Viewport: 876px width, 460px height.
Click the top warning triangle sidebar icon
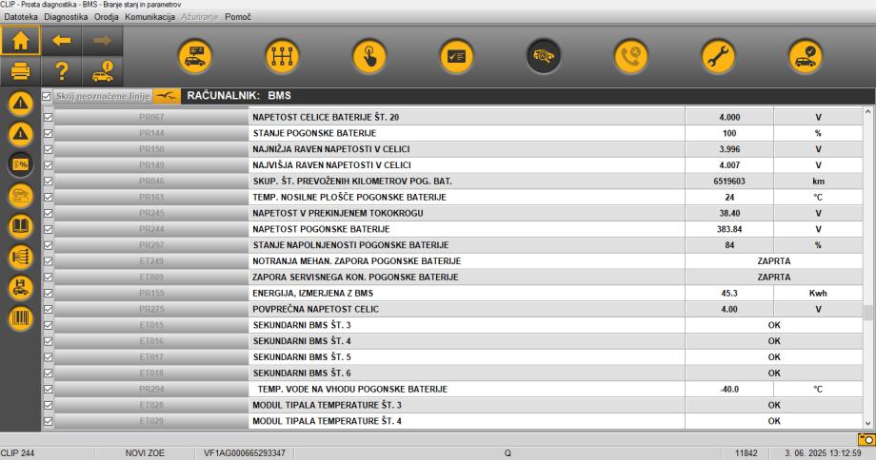(21, 104)
